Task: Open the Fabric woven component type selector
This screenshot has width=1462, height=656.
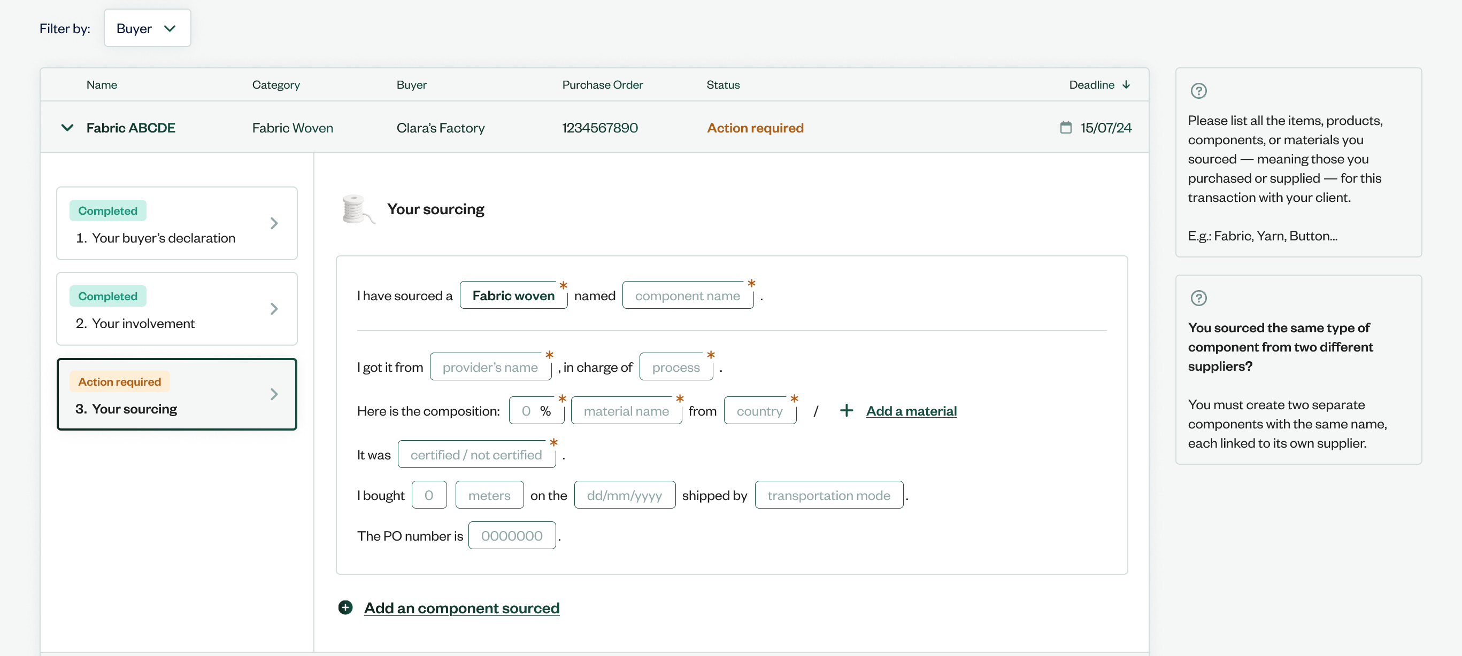Action: 513,295
